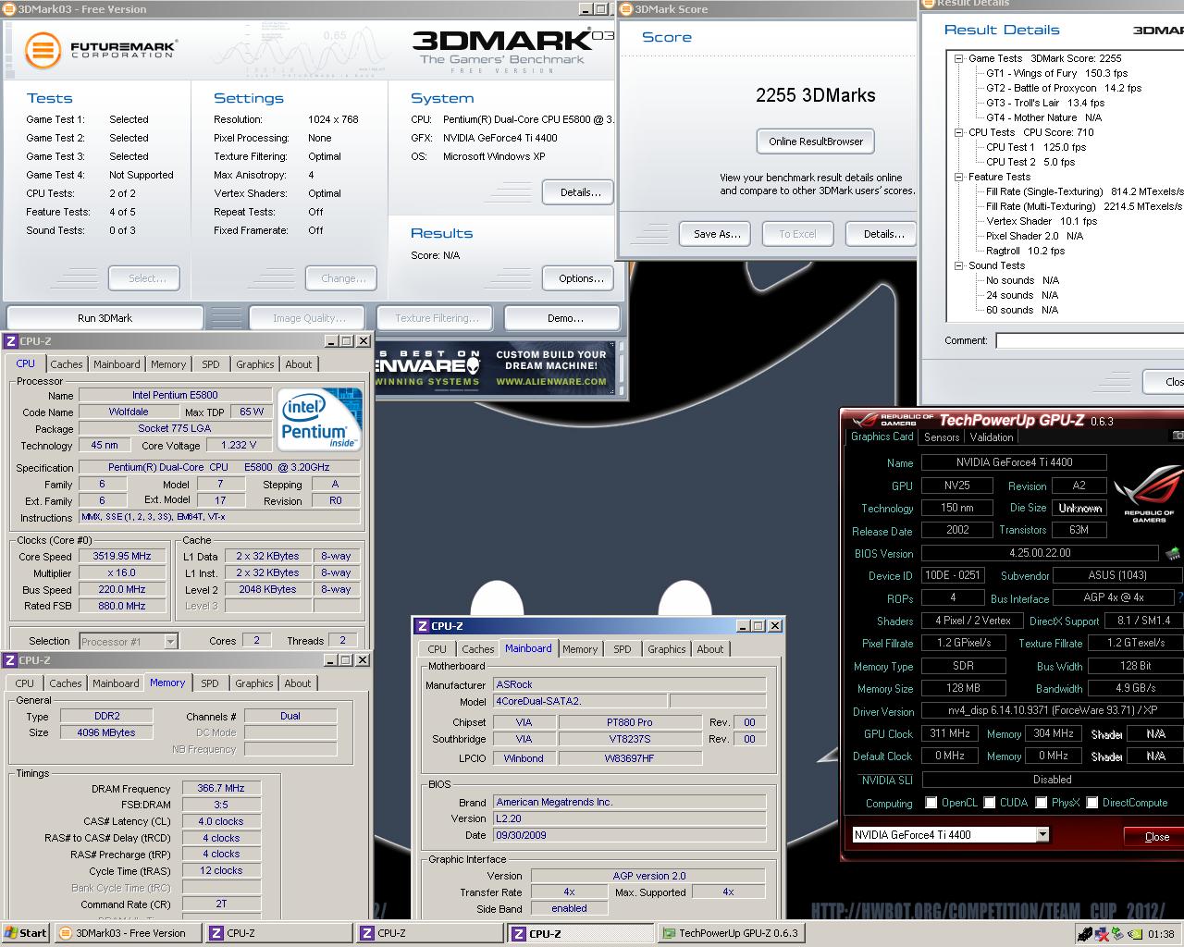This screenshot has height=947, width=1184.
Task: Click the Futuremark Corporation logo
Action: click(100, 50)
